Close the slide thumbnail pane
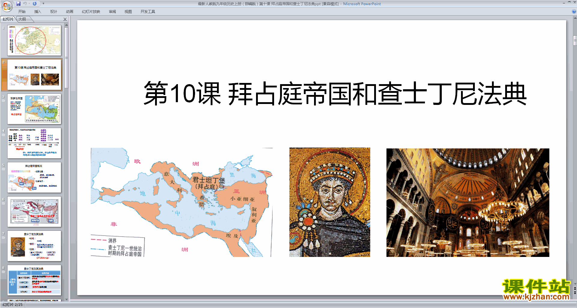Image resolution: width=577 pixels, height=308 pixels. click(65, 19)
